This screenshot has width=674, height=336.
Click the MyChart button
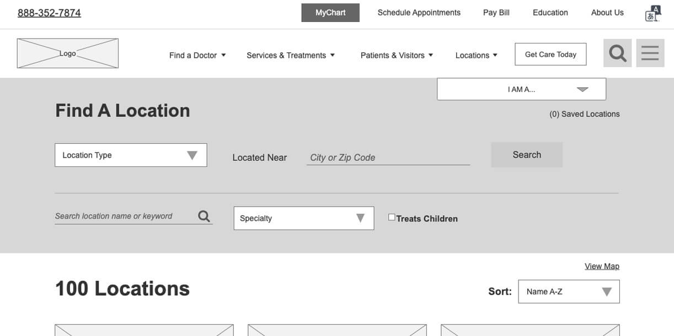pyautogui.click(x=330, y=13)
